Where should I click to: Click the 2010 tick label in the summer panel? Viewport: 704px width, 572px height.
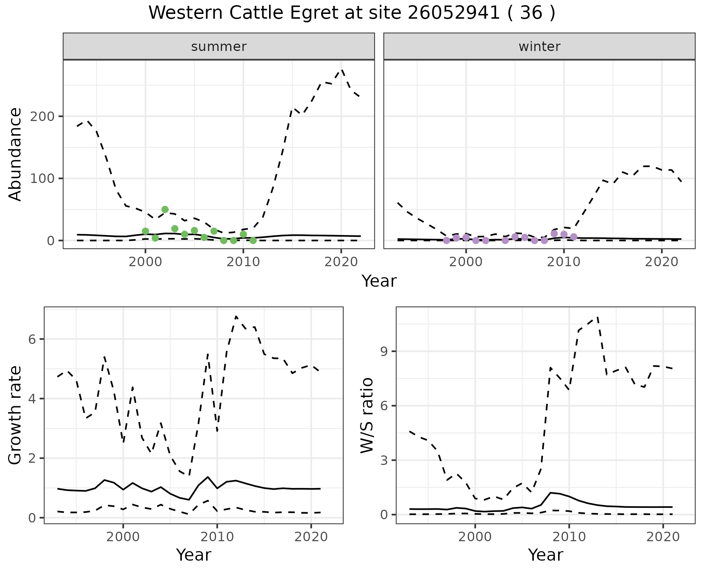click(243, 262)
